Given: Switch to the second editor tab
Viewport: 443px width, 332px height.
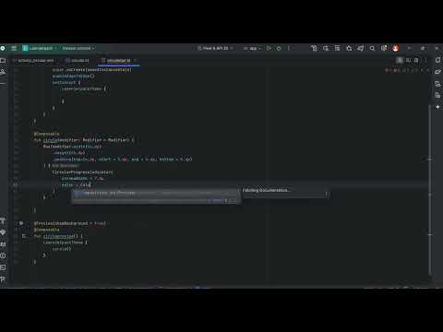Looking at the screenshot, I should [78, 61].
